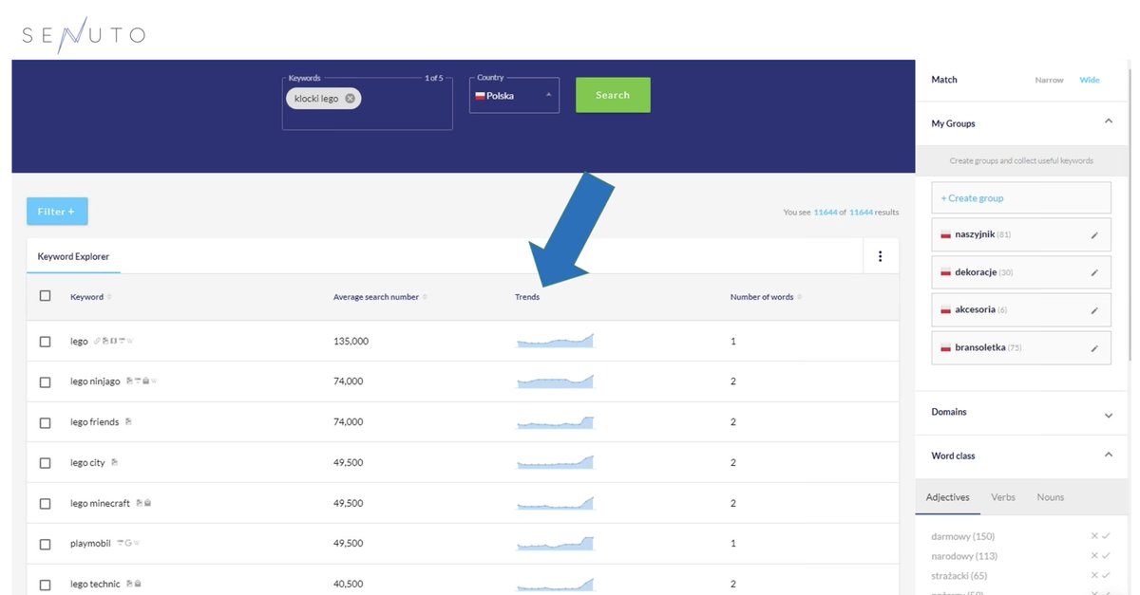Screen dimensions: 1140x595
Task: Include the adjective darmowy with checkmark icon
Action: pos(1106,536)
